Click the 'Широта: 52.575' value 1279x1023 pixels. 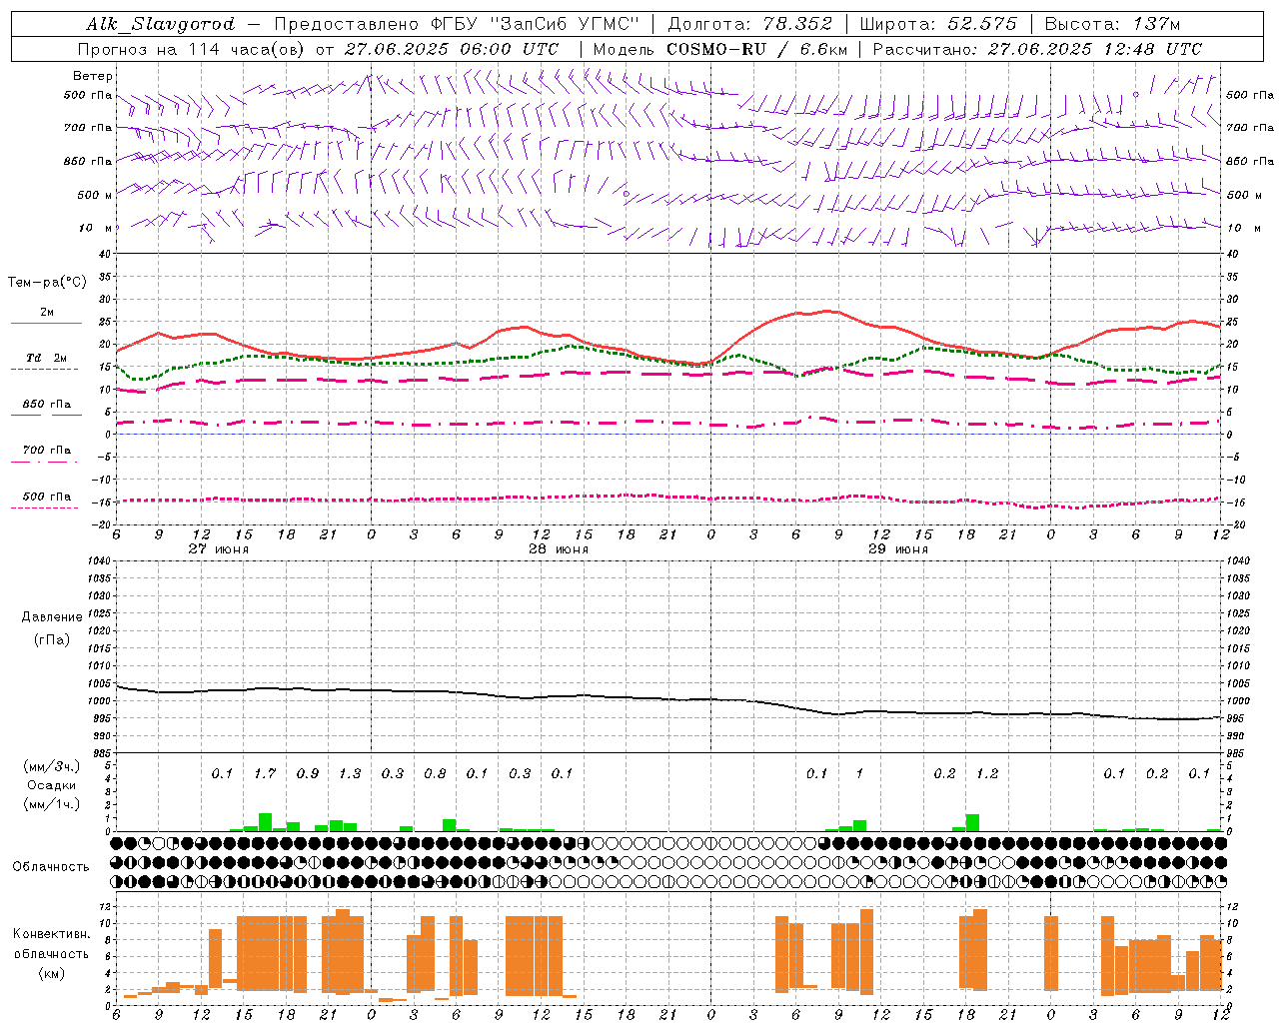[938, 24]
